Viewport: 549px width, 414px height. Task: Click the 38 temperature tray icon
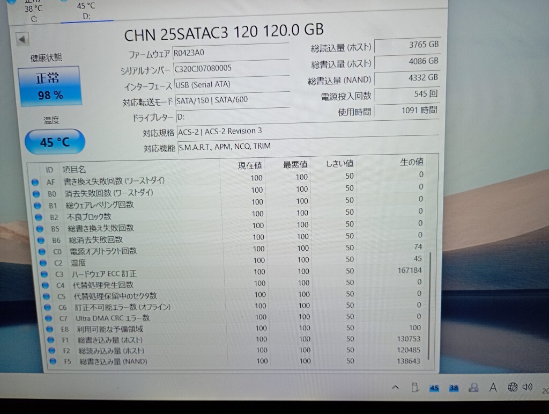click(x=454, y=388)
